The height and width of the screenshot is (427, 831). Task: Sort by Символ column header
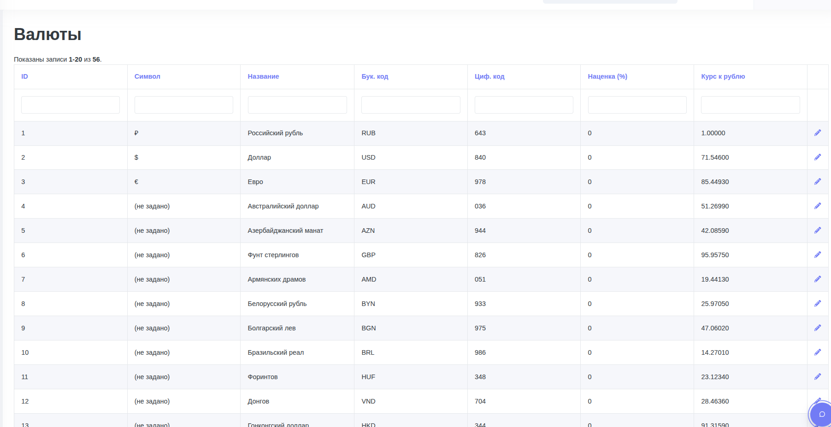[x=147, y=76]
